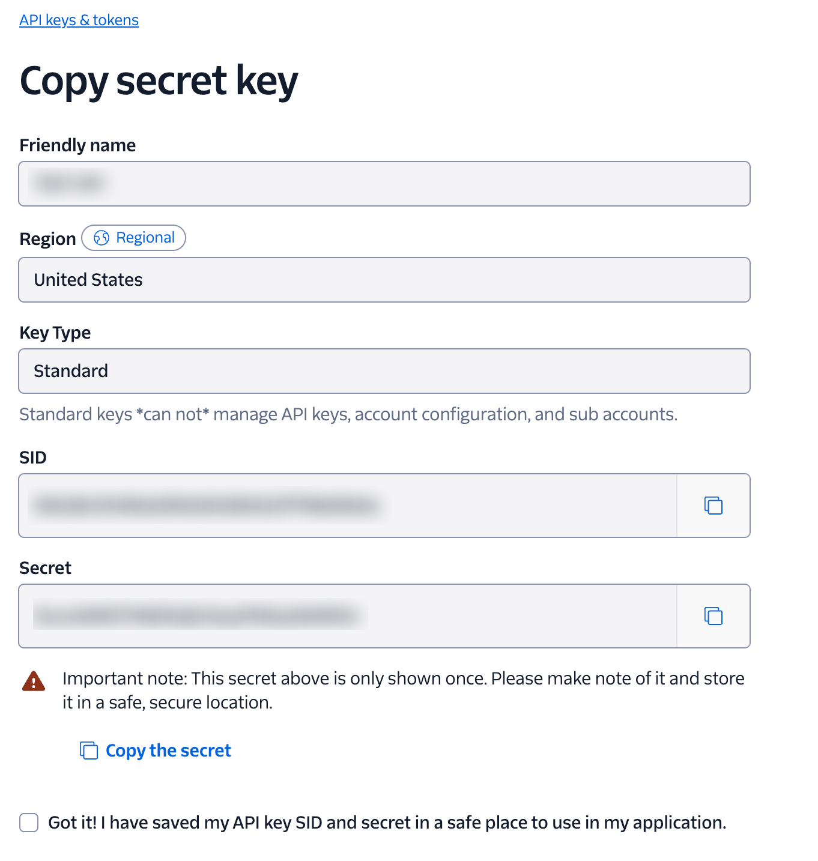Image resolution: width=818 pixels, height=861 pixels.
Task: Open the API keys & tokens breadcrumb link
Action: (79, 20)
